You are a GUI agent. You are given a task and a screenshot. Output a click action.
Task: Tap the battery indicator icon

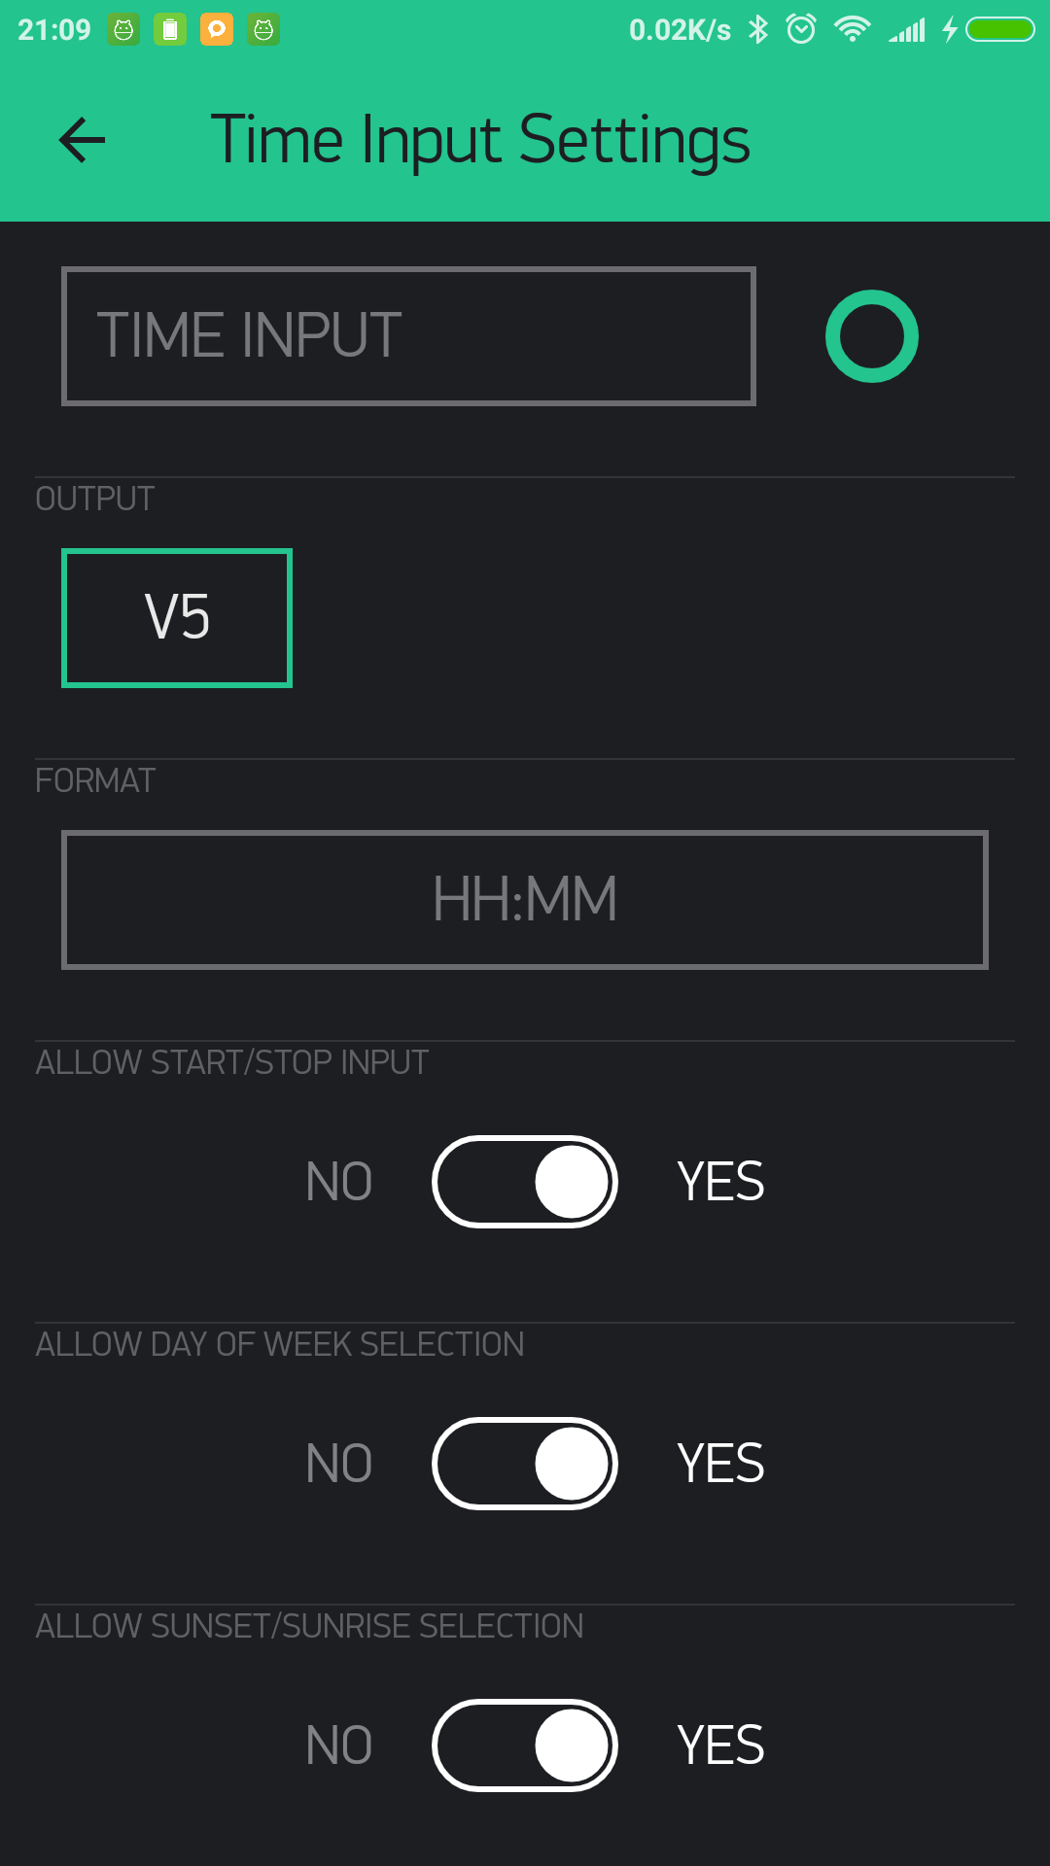point(999,29)
